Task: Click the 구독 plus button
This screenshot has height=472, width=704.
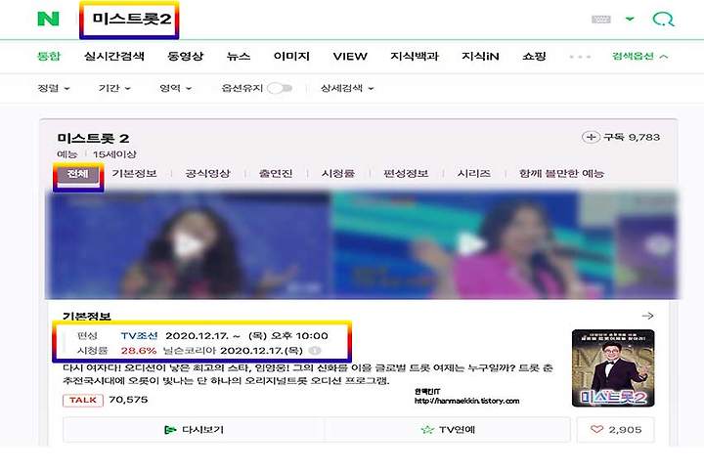Action: [x=591, y=137]
